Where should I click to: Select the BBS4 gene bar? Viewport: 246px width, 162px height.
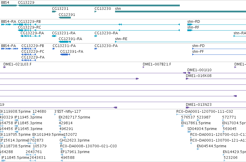click(x=9, y=5)
